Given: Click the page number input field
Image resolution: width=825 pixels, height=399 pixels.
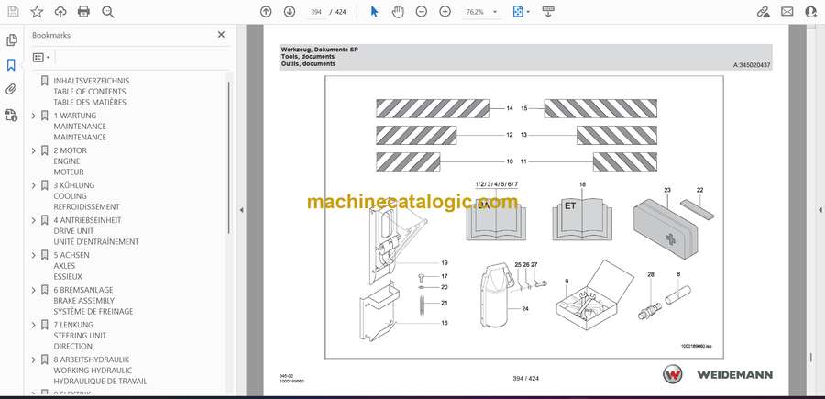Looking at the screenshot, I should point(318,12).
